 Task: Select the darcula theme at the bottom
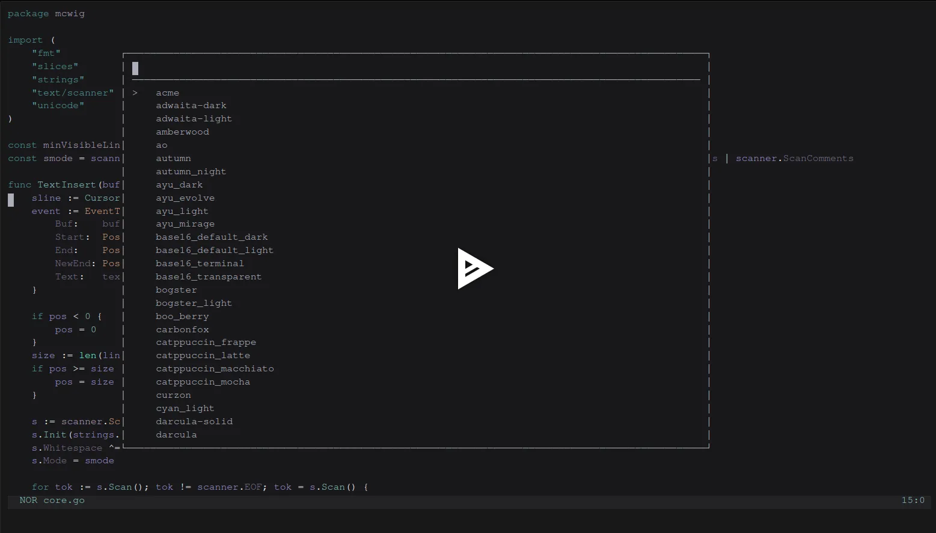176,434
